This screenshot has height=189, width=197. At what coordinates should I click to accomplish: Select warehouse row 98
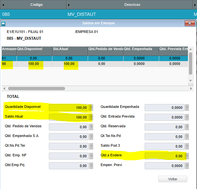coord(95,64)
